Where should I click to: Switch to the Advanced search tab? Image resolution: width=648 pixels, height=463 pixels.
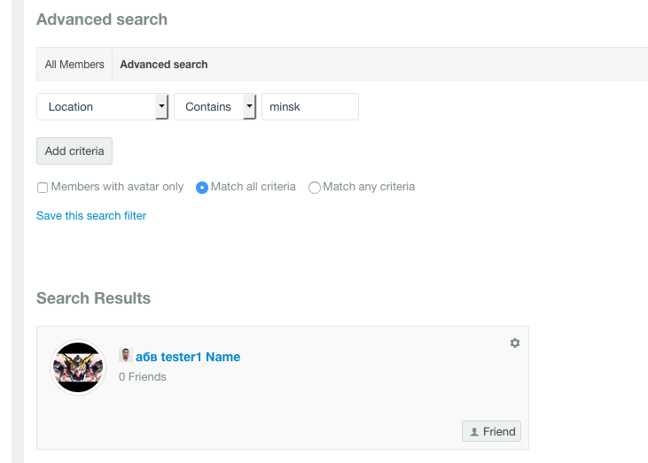(x=164, y=65)
